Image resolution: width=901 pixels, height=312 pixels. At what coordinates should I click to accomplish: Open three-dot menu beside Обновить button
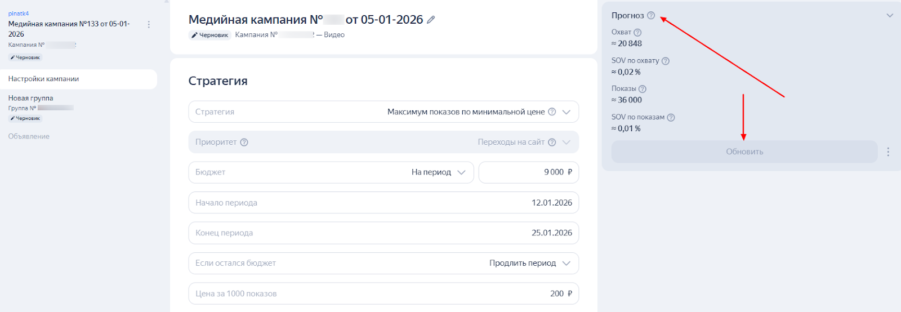click(x=888, y=152)
